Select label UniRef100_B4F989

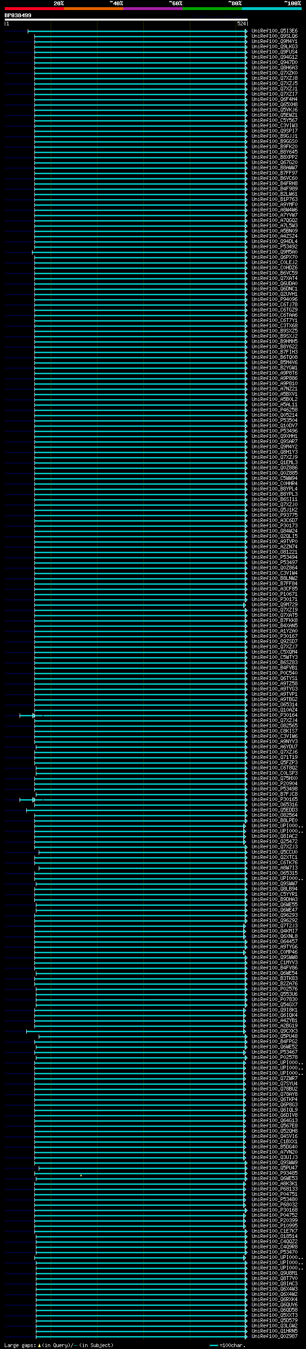[274, 189]
